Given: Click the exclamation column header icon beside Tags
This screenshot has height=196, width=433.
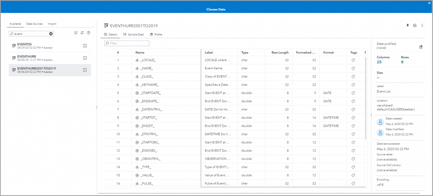Looking at the screenshot, I should (x=365, y=52).
